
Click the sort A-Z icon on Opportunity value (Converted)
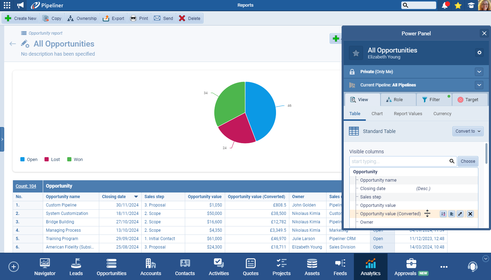443,214
